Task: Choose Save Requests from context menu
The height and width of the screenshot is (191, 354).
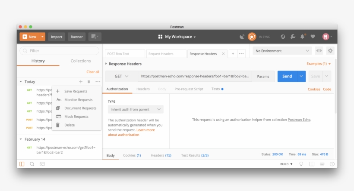Action: tap(76, 91)
